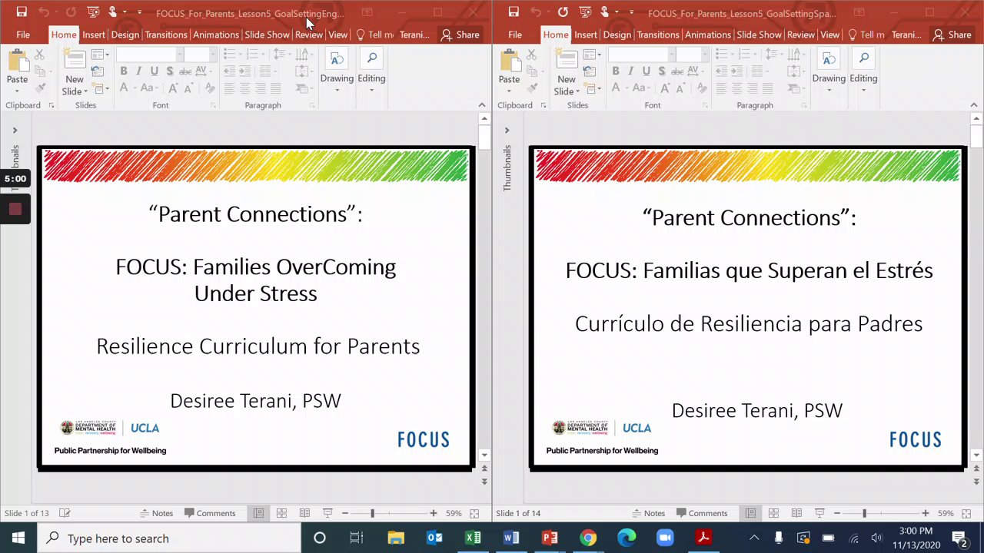Open Design tab in Spanish window
This screenshot has height=553, width=984.
[617, 35]
